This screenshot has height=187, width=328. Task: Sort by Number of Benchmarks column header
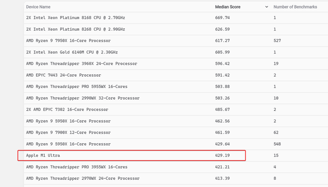pyautogui.click(x=295, y=7)
